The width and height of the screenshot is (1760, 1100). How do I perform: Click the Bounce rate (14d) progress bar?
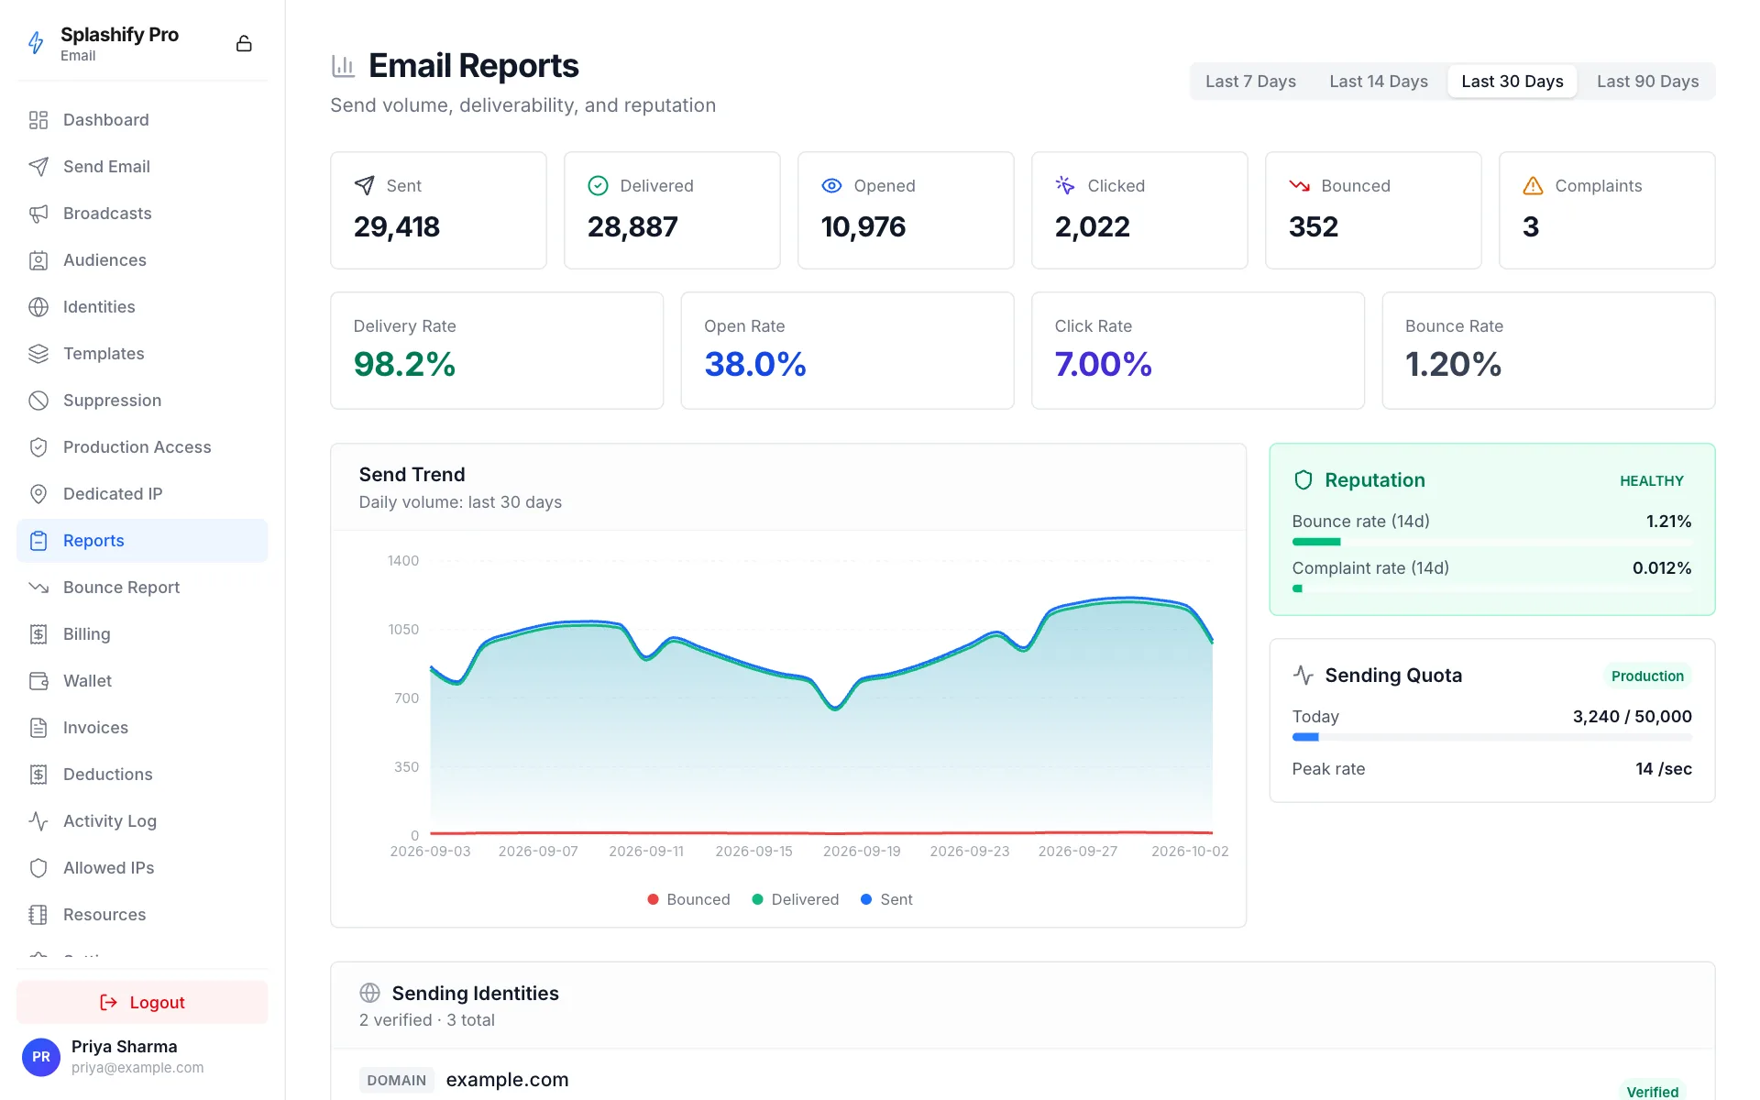point(1491,542)
